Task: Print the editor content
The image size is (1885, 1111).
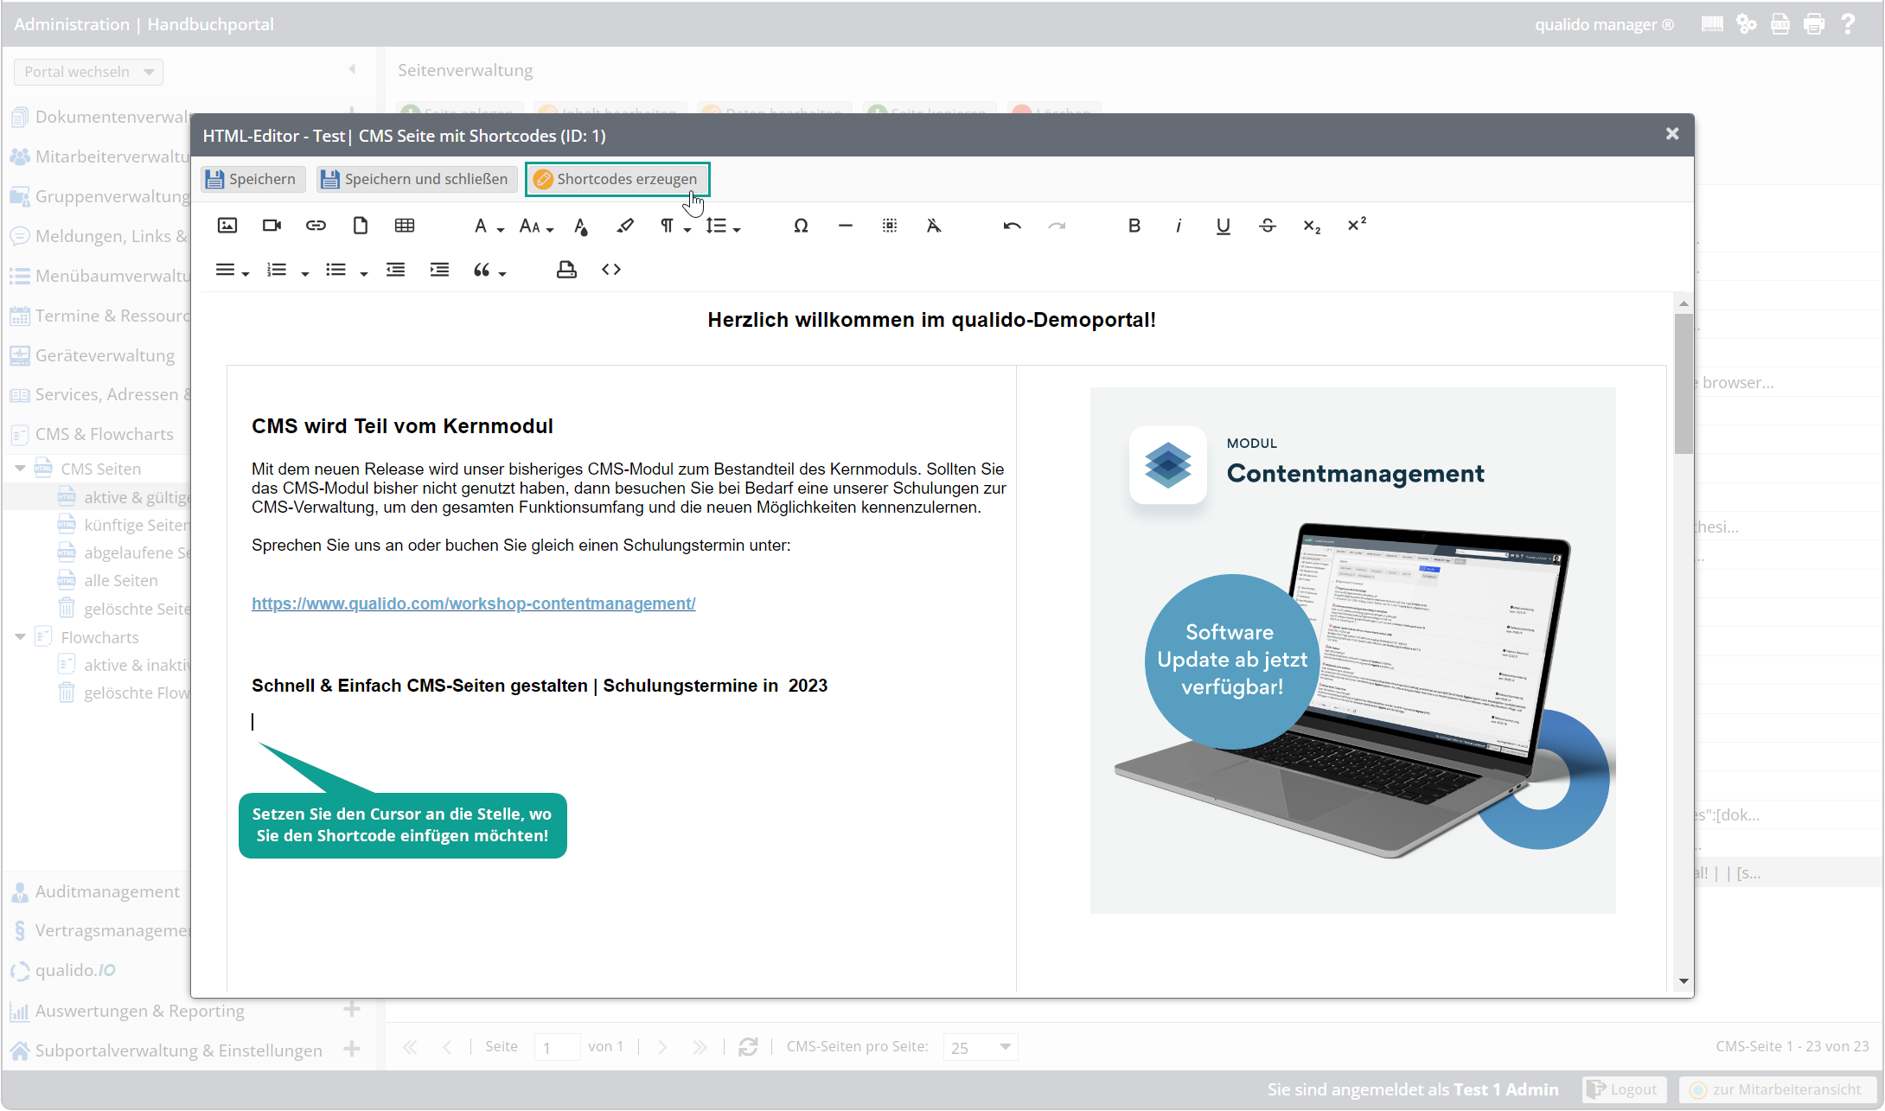Action: [566, 270]
